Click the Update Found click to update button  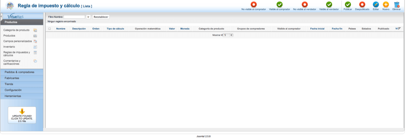(x=22, y=115)
